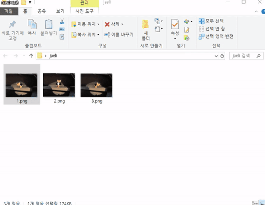This screenshot has width=265, height=205.
Task: Click the pin to Quick access icon
Action: click(x=12, y=24)
